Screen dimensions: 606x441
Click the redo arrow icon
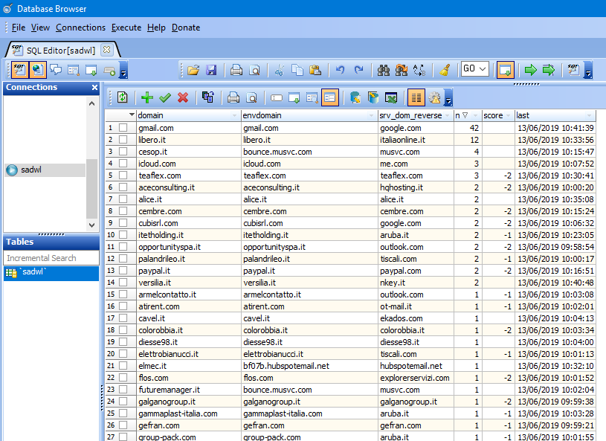point(358,70)
